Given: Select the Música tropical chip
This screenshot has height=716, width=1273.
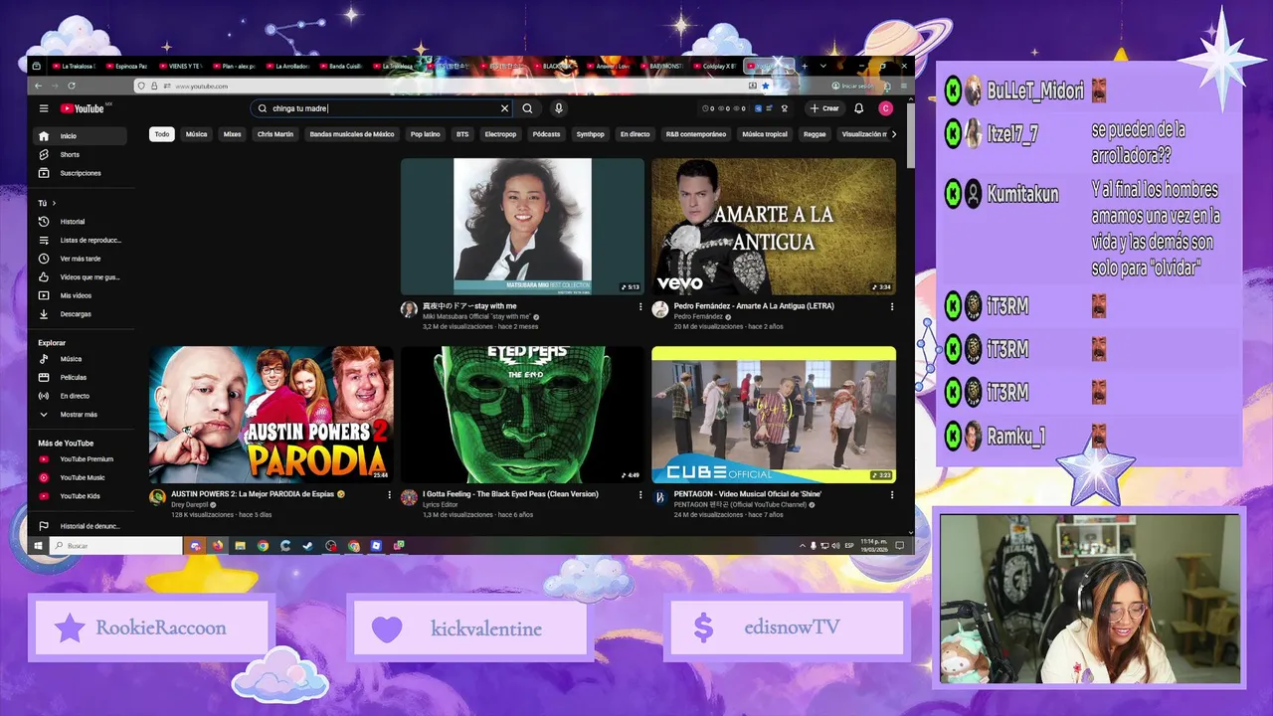Looking at the screenshot, I should pyautogui.click(x=765, y=134).
